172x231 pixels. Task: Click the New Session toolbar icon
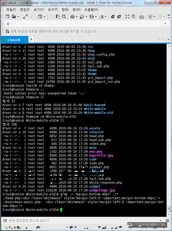pos(7,17)
